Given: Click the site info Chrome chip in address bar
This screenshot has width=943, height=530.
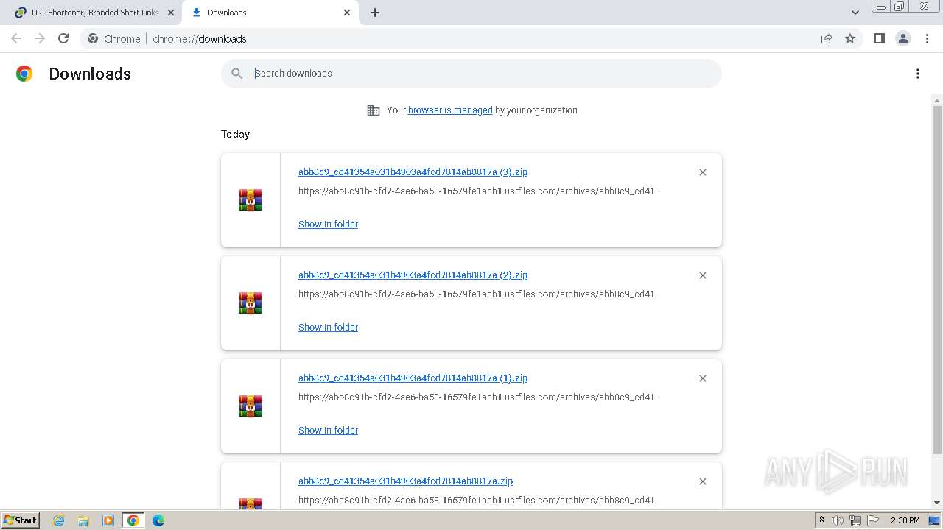Looking at the screenshot, I should pyautogui.click(x=113, y=38).
